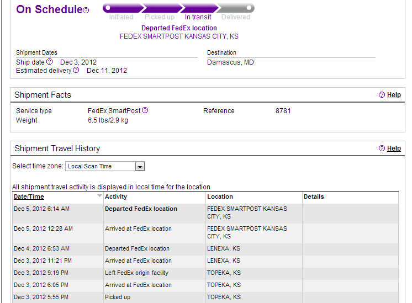Click the question mark beside Ship date
This screenshot has height=303, width=412.
tap(50, 62)
